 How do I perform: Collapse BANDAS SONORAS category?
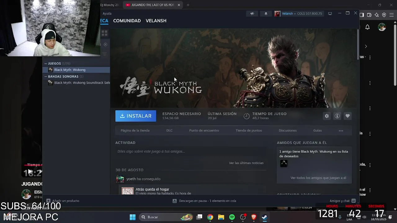tap(46, 77)
